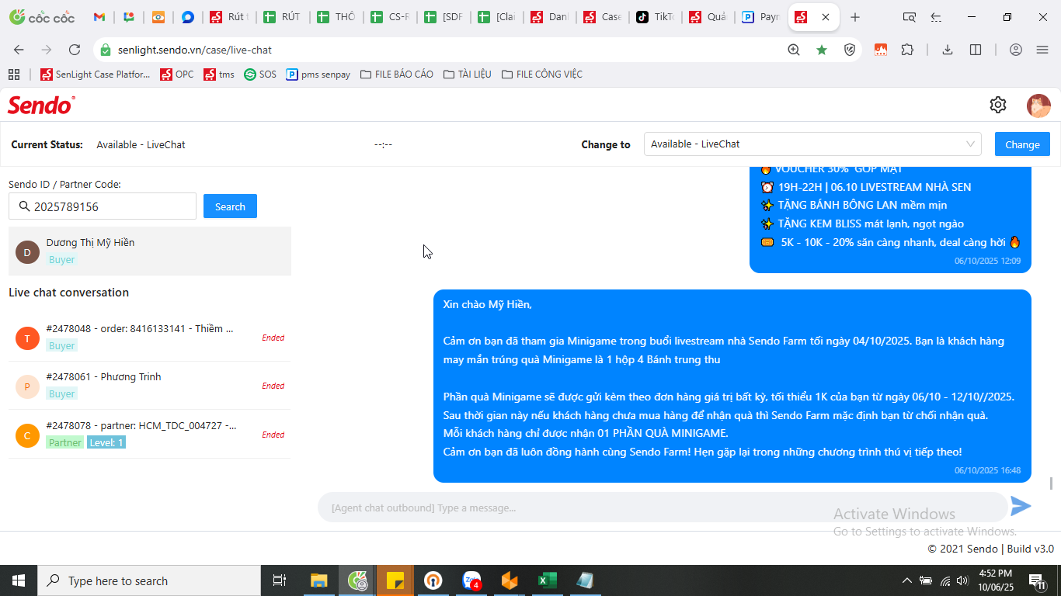Image resolution: width=1061 pixels, height=596 pixels.
Task: Open Zalo from the taskbar
Action: tap(471, 580)
